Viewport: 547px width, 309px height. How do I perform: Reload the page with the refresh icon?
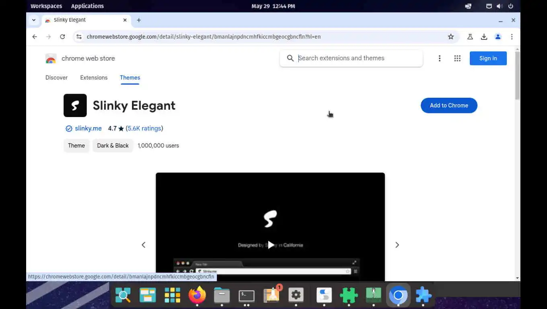tap(62, 37)
